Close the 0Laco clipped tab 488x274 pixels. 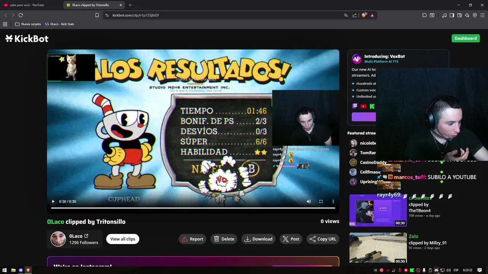coord(121,5)
